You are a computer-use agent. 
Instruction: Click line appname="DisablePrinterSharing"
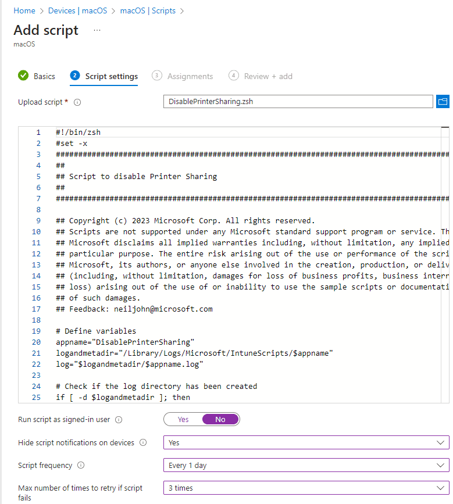(125, 342)
